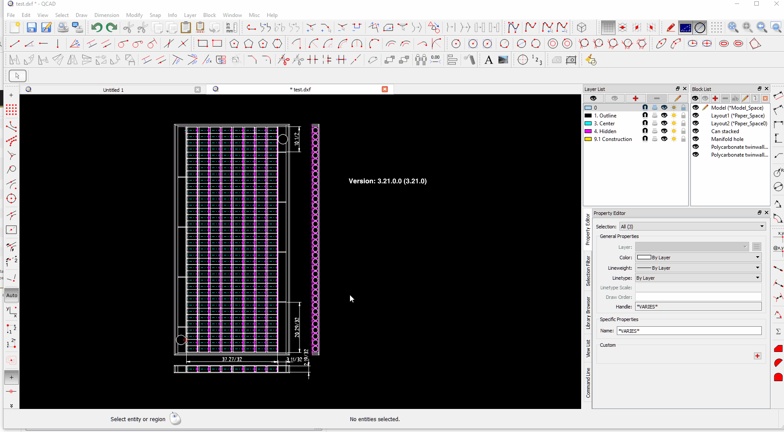Select the rectangle drawing tool
Viewport: 784px width, 432px height.
point(202,44)
